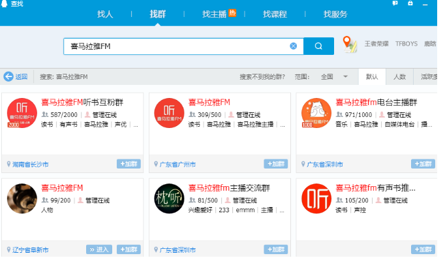Click the search box containing 喜马拉雅FM

point(183,46)
